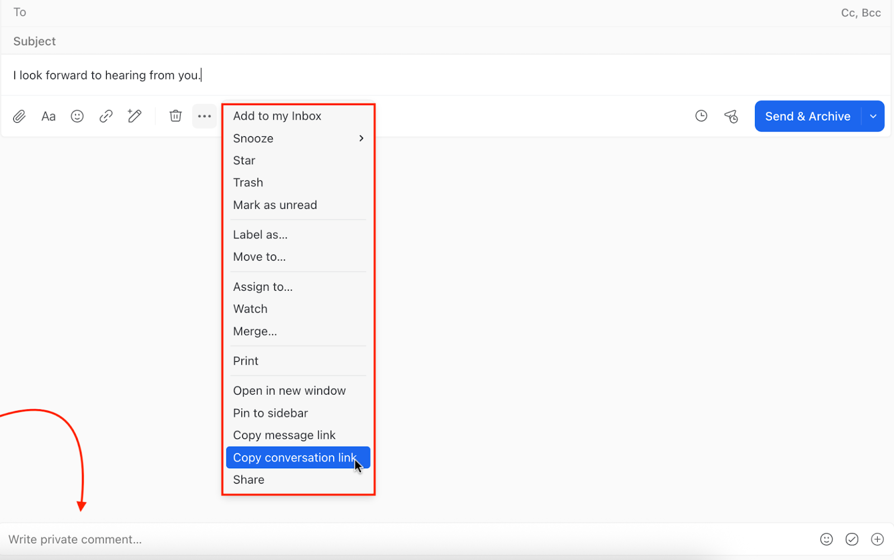Select Copy conversation link from the menu
The image size is (894, 560).
tap(295, 457)
